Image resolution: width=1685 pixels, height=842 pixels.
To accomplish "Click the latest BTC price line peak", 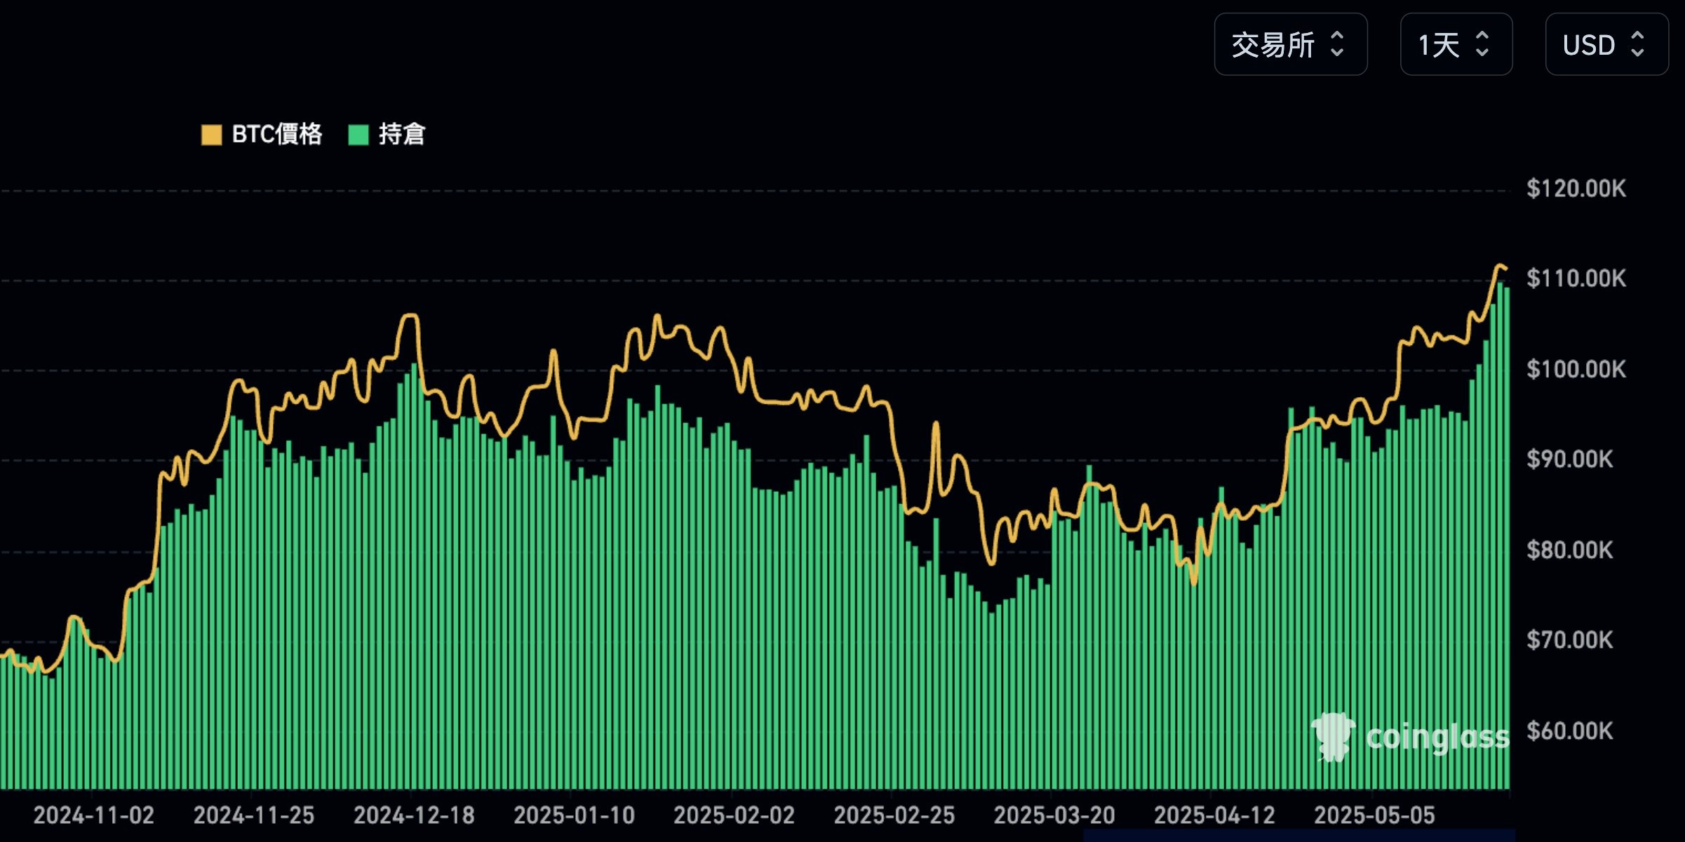I will point(1500,266).
